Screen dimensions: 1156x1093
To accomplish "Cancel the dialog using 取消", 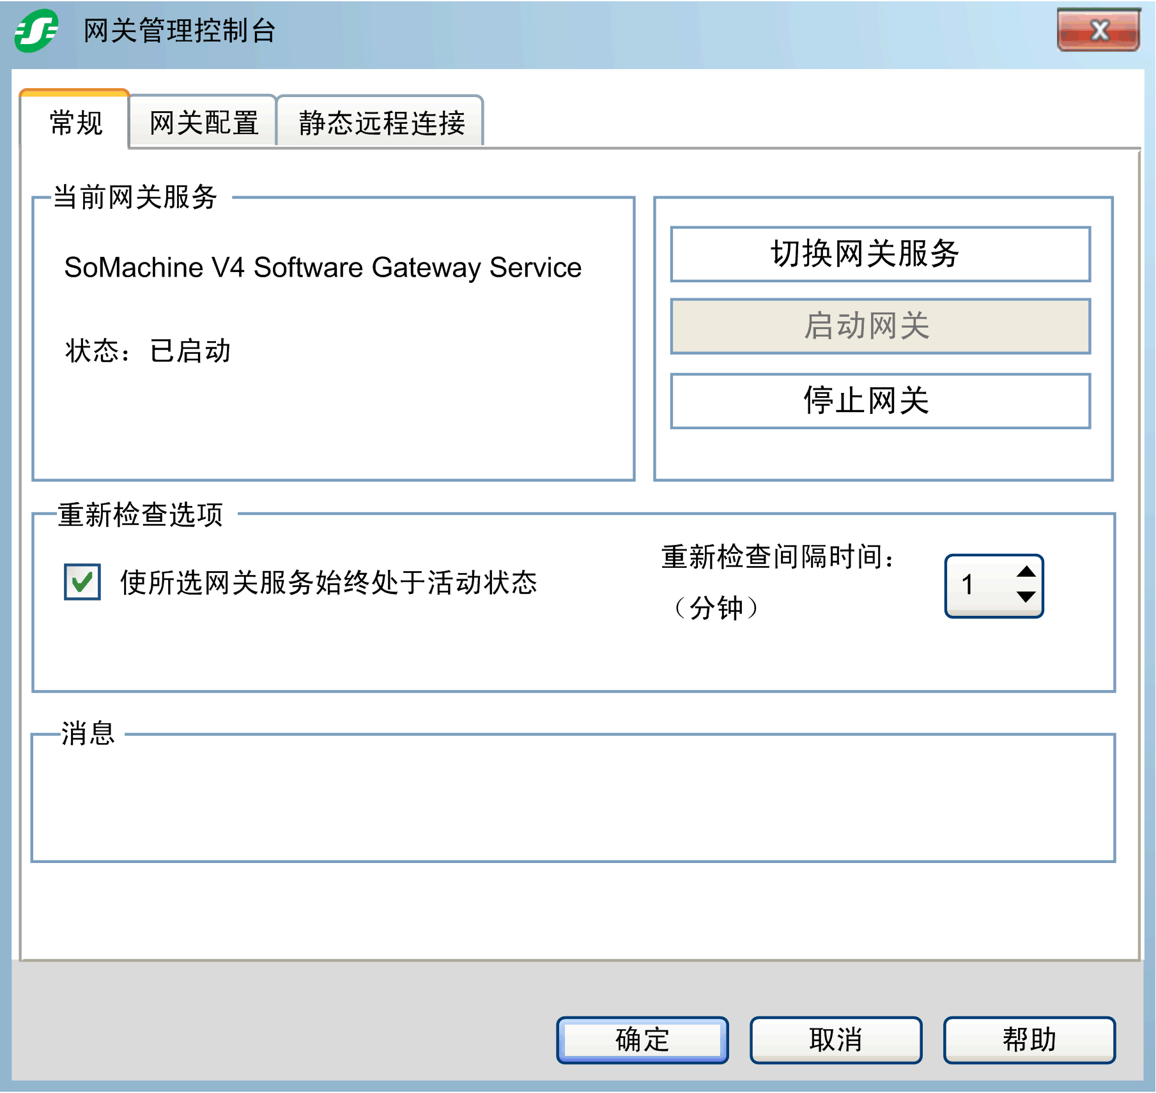I will (x=836, y=1040).
